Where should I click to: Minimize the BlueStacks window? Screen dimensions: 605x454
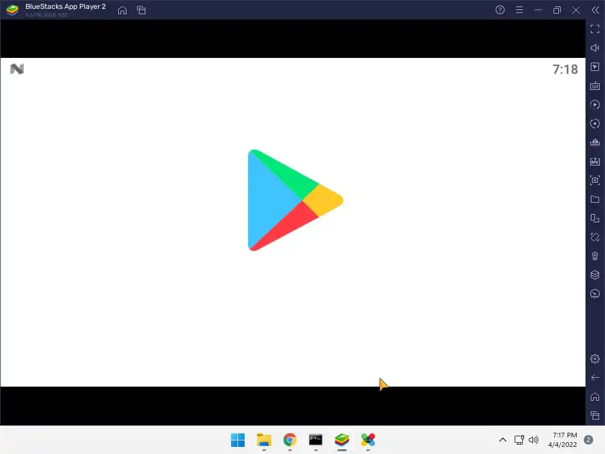click(x=538, y=10)
